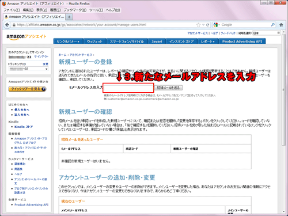Click the padlock icon in the address bar
This screenshot has width=288, height=216.
pyautogui.click(x=14, y=25)
